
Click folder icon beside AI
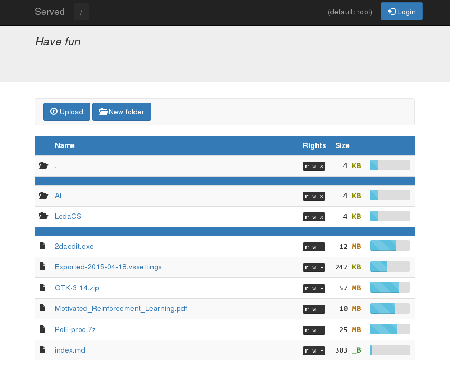[43, 196]
